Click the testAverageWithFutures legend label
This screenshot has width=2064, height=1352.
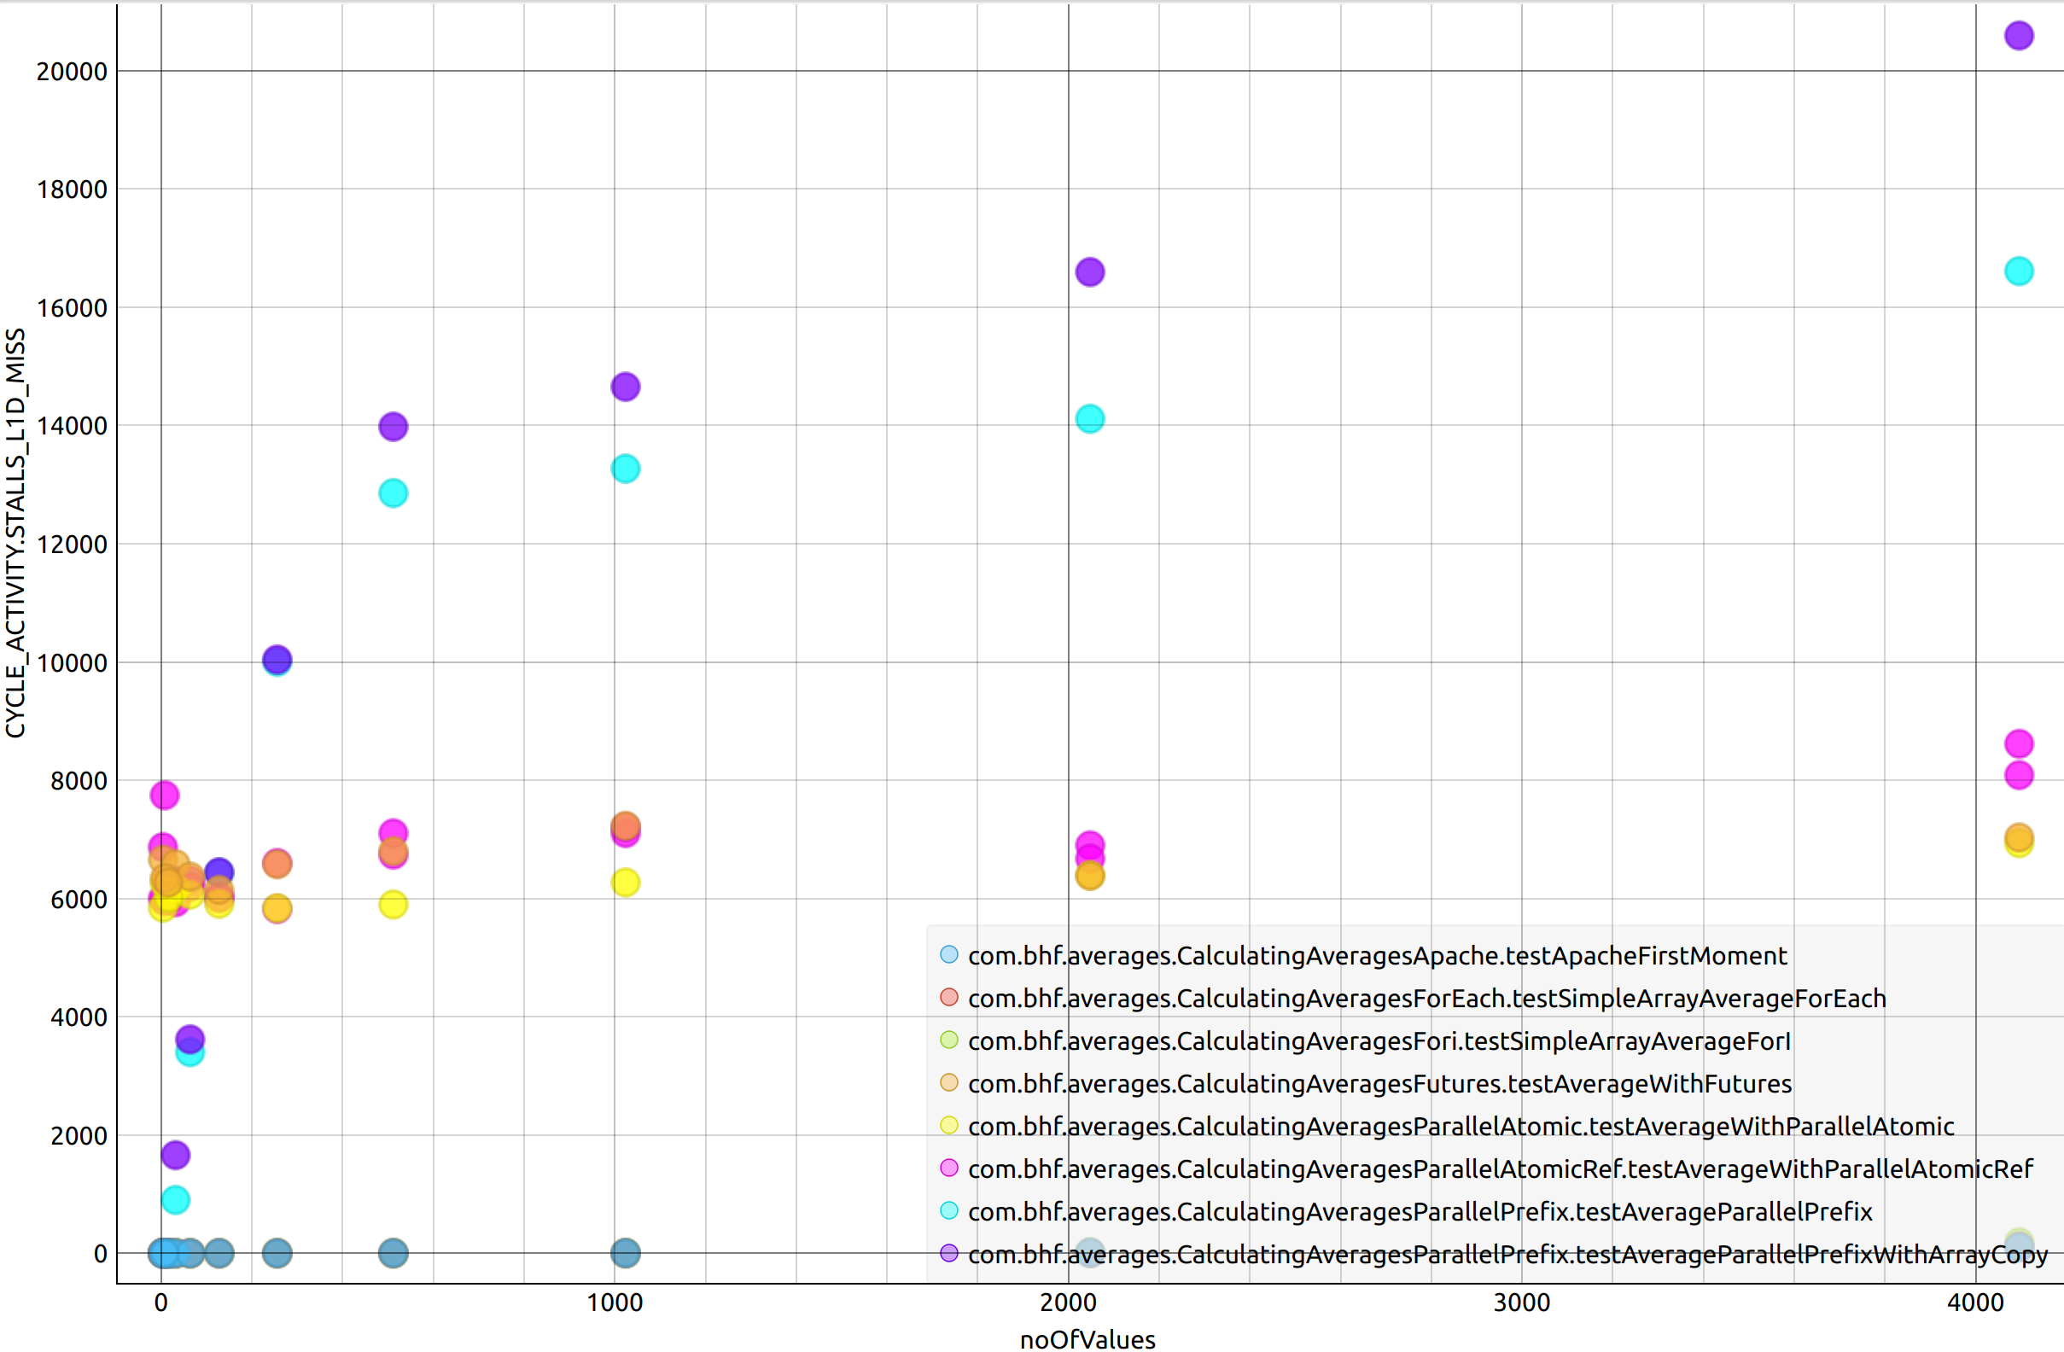[x=1379, y=1083]
